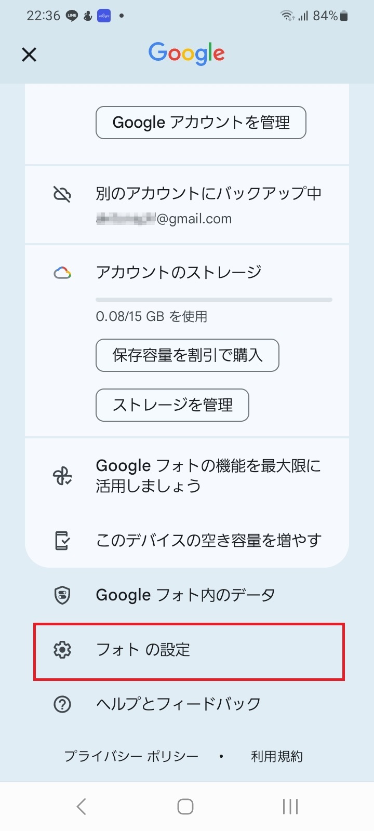The height and width of the screenshot is (831, 374).
Task: Tap the gear icon for フォト の設定
Action: click(62, 650)
